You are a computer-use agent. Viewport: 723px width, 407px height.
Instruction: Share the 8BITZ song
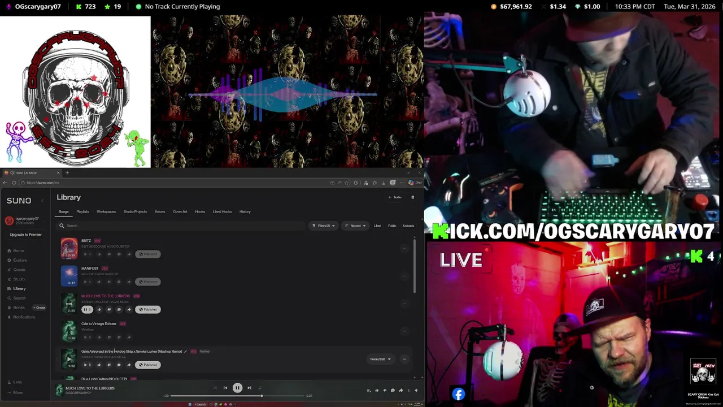pos(129,254)
